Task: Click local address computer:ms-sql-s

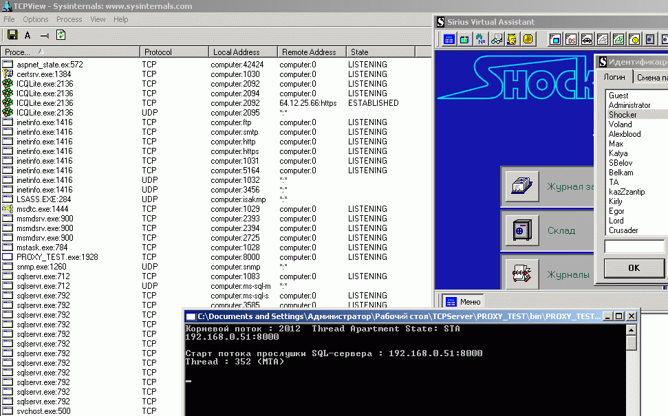Action: pyautogui.click(x=239, y=296)
